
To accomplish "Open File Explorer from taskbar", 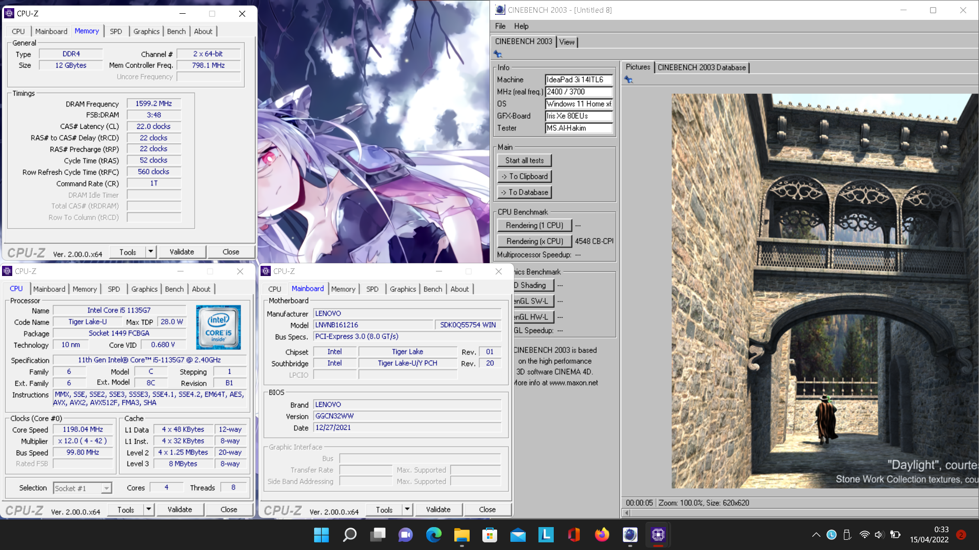I will [462, 535].
